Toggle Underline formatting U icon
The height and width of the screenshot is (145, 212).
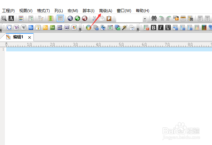pos(168,27)
